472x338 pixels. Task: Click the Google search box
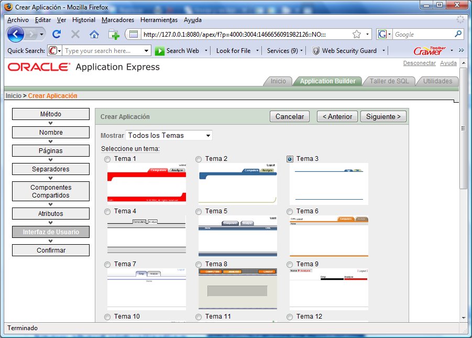(x=423, y=35)
